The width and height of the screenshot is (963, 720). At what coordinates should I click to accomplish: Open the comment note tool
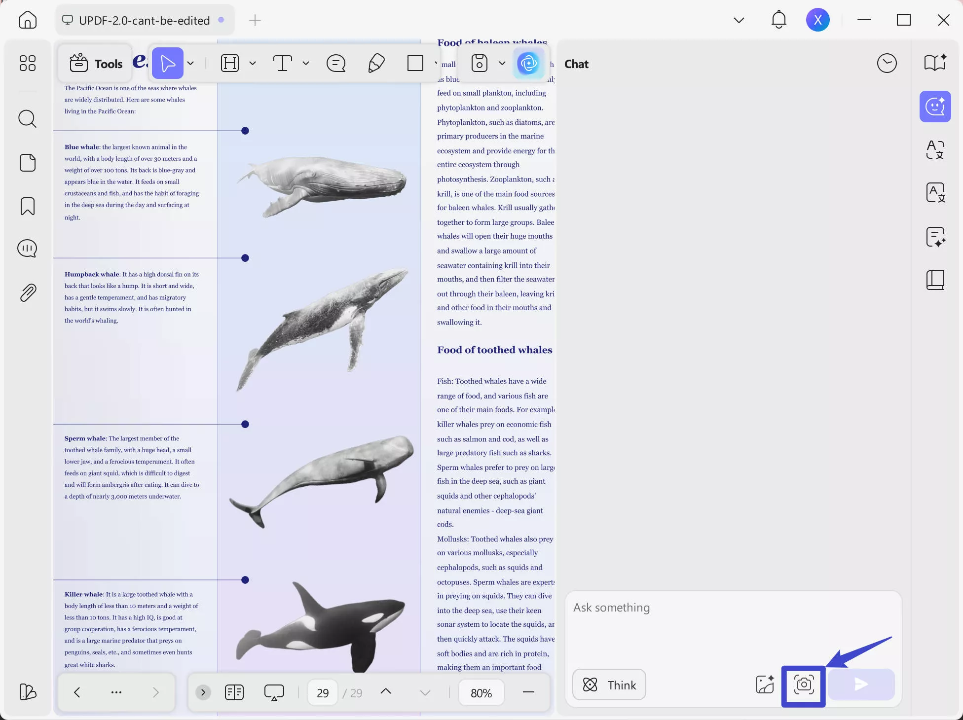click(336, 63)
